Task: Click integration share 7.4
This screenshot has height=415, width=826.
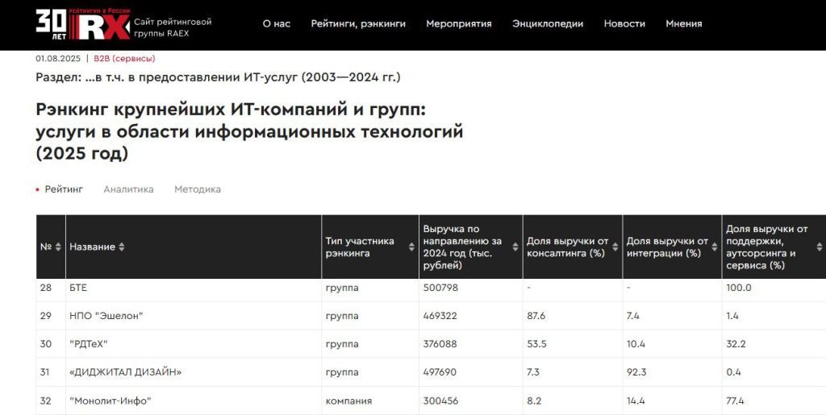Action: coord(632,316)
